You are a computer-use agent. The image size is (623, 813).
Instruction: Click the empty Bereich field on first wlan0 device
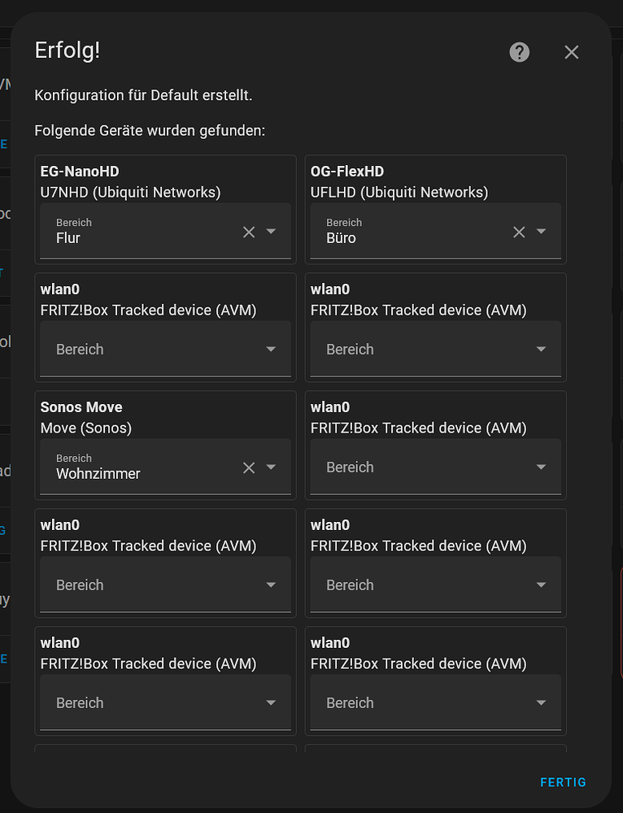coord(146,349)
